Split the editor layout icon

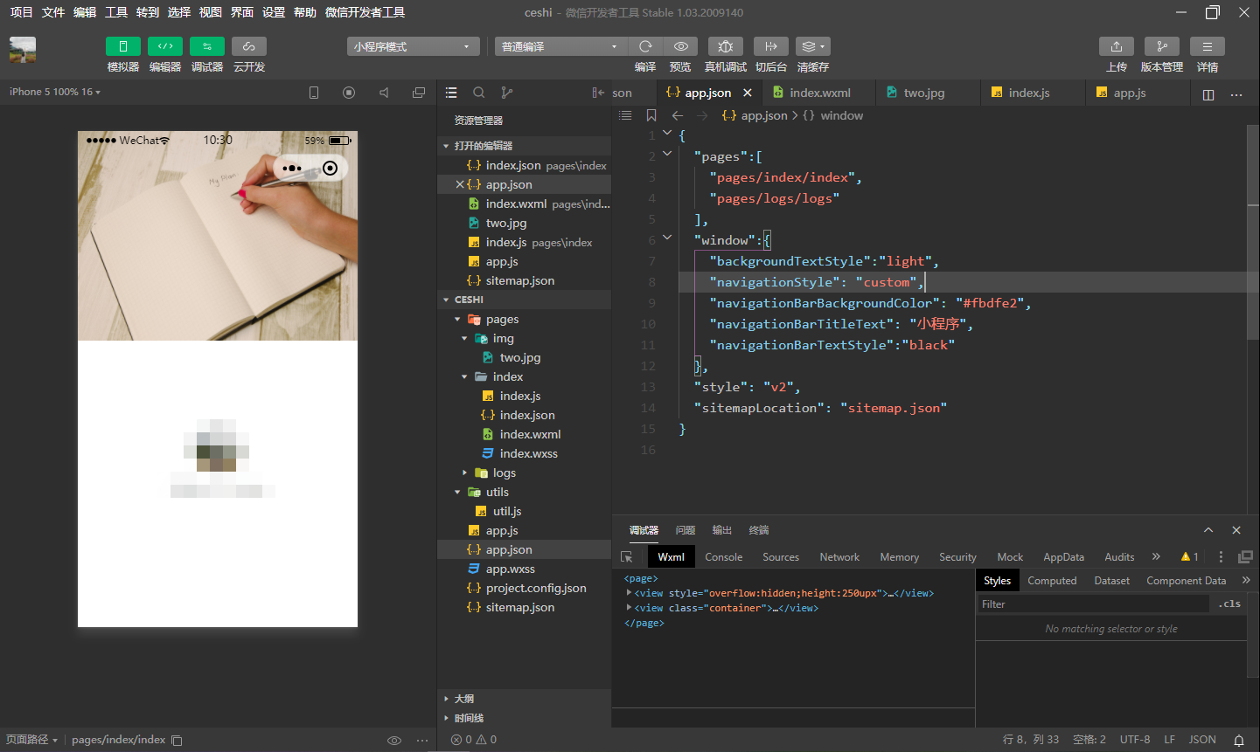(x=1208, y=94)
